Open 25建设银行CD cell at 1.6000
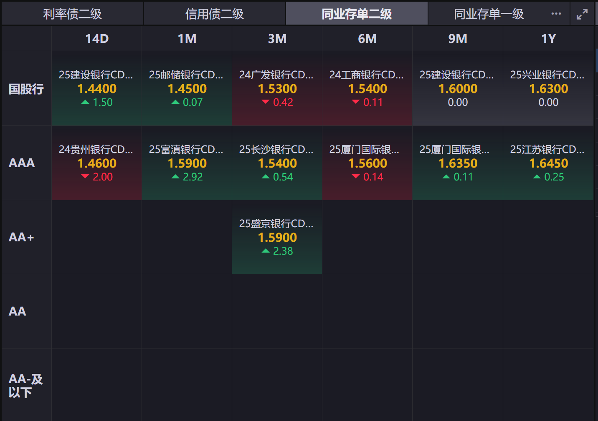This screenshot has height=421, width=598. (458, 89)
